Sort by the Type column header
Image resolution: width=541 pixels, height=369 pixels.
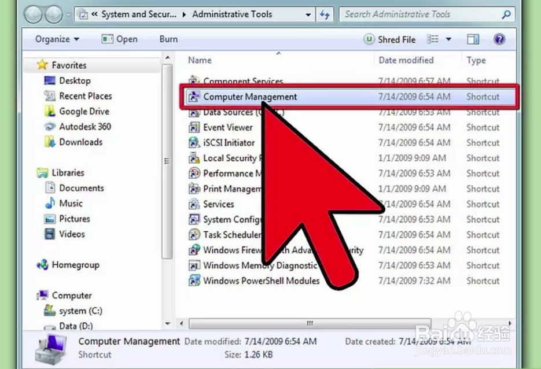(x=476, y=60)
